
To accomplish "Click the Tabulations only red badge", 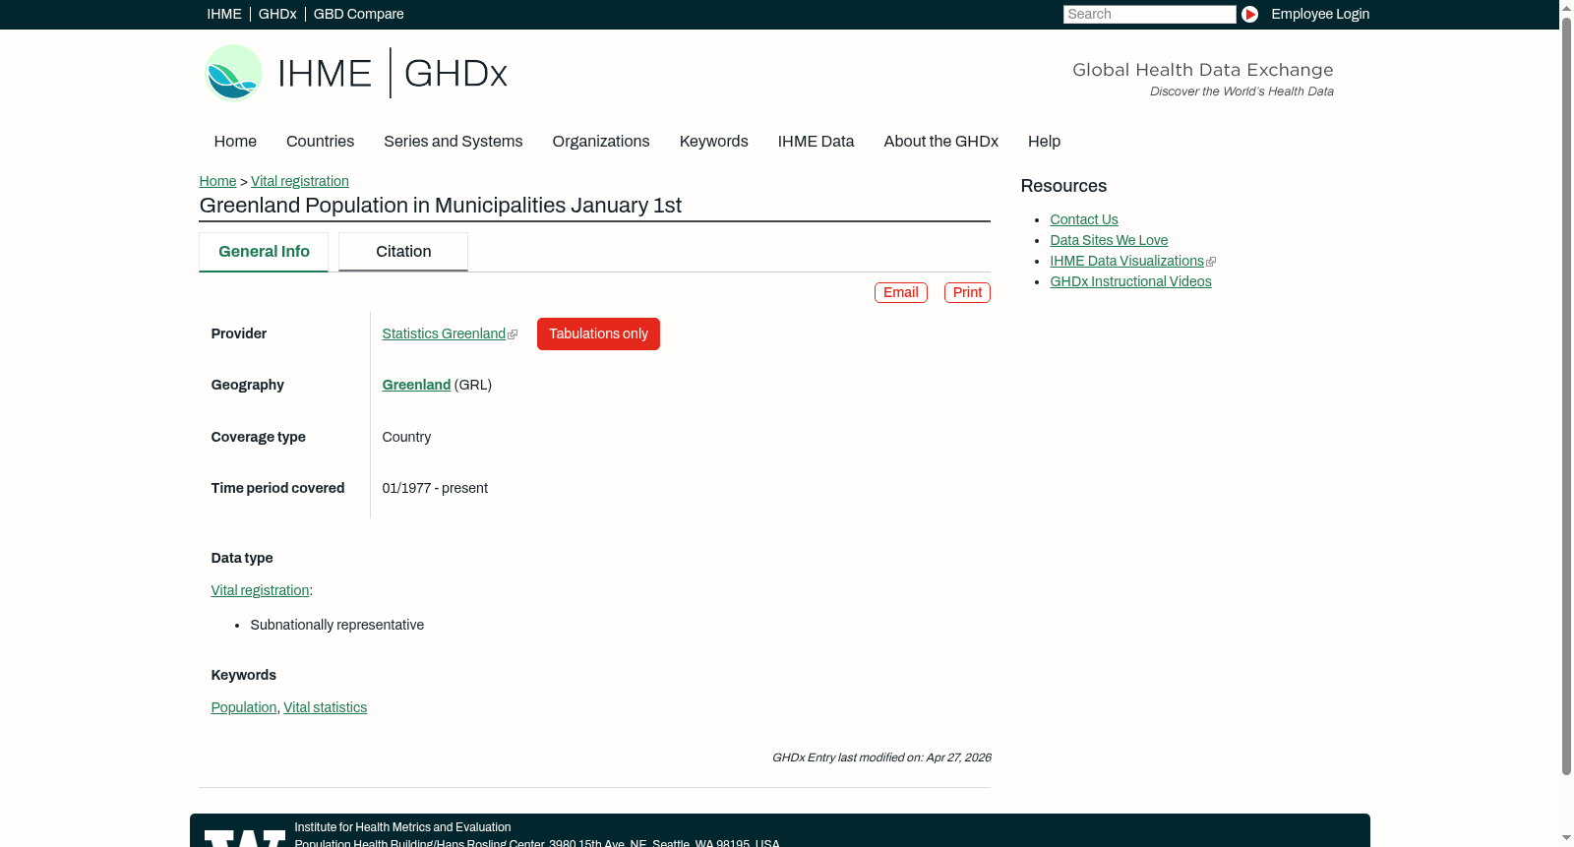I will pos(598,333).
